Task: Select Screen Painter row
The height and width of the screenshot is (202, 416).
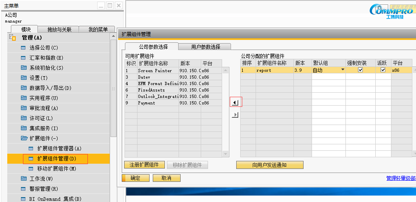Action: click(x=173, y=70)
